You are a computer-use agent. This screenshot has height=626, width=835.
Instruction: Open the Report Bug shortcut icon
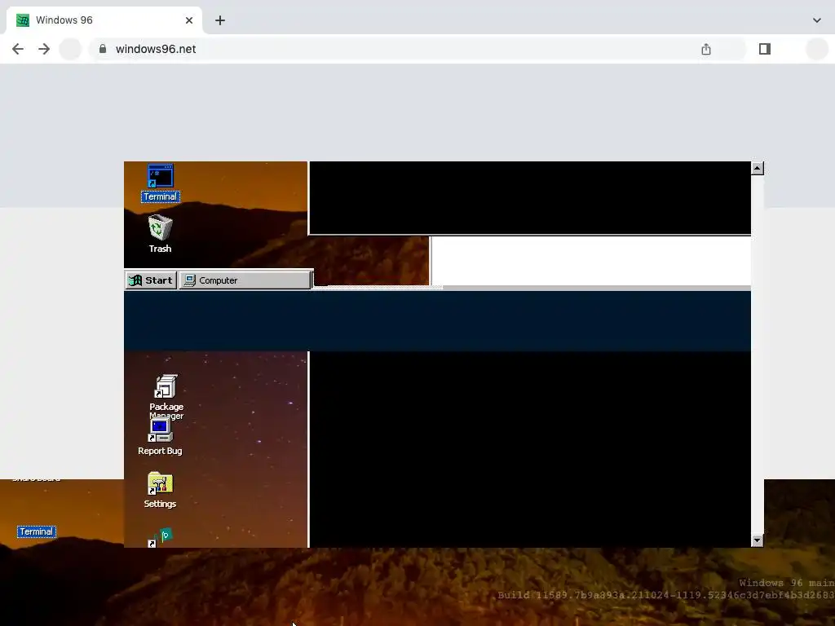[x=160, y=437]
